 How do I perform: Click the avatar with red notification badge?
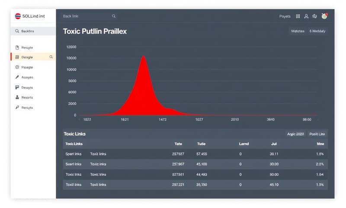pyautogui.click(x=324, y=16)
